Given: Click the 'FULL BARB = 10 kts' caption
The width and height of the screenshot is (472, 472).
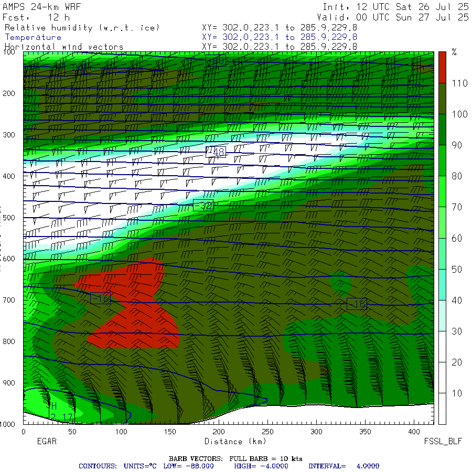Looking at the screenshot, I should [266, 459].
